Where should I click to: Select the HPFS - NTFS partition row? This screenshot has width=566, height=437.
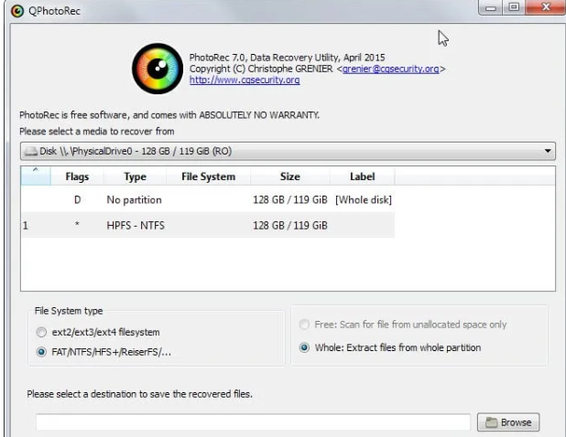coord(136,225)
